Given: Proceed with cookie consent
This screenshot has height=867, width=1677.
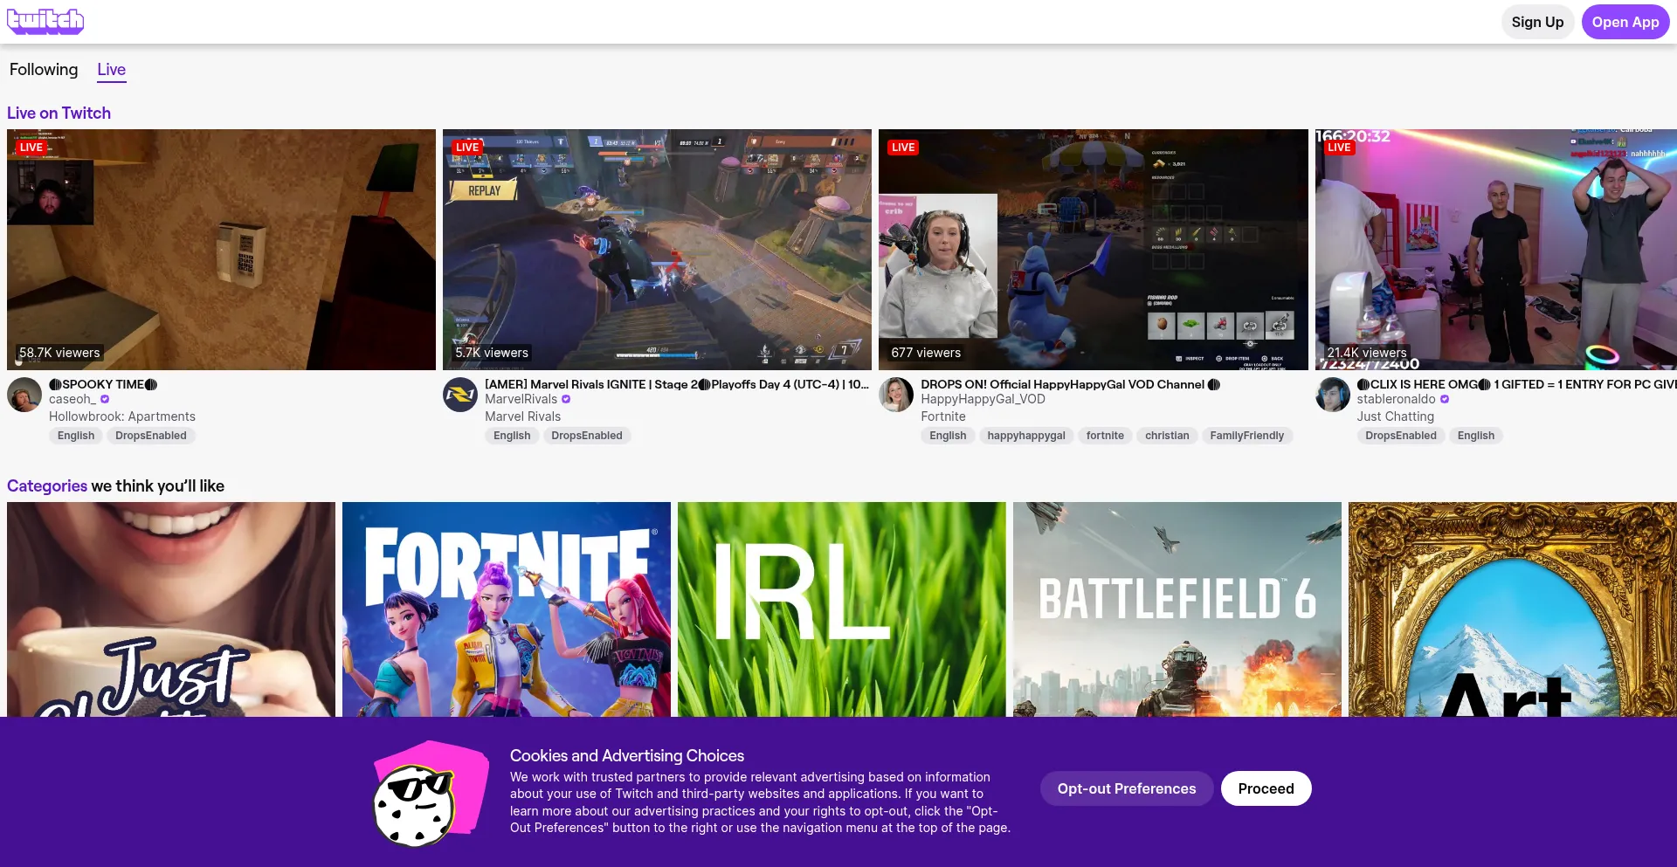Looking at the screenshot, I should tap(1266, 788).
